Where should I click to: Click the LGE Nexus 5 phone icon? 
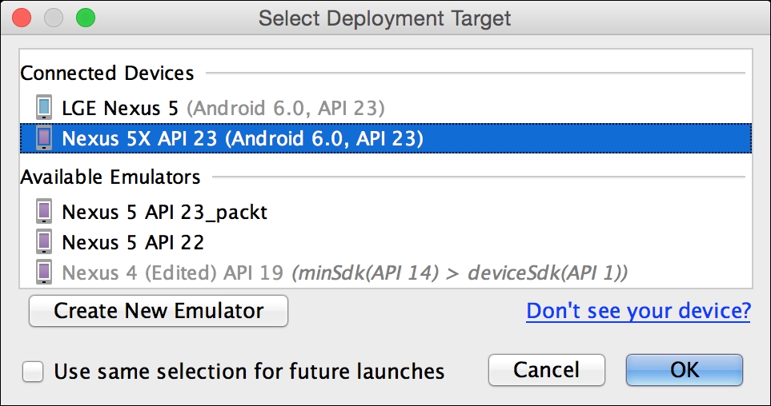[43, 107]
